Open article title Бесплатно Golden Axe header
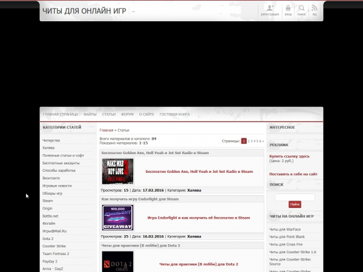 coord(155,153)
